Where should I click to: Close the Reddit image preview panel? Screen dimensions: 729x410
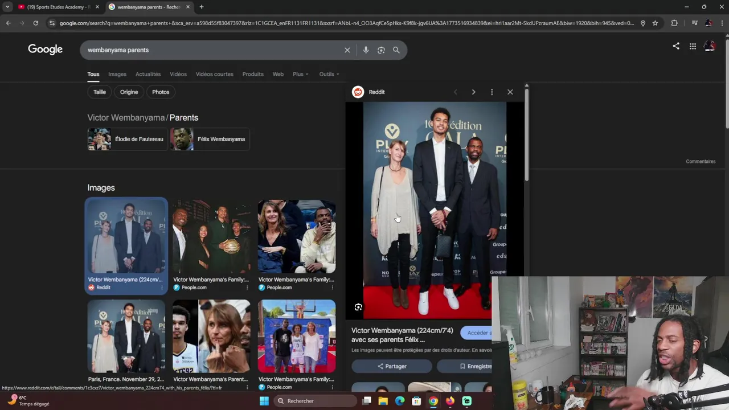click(x=510, y=92)
